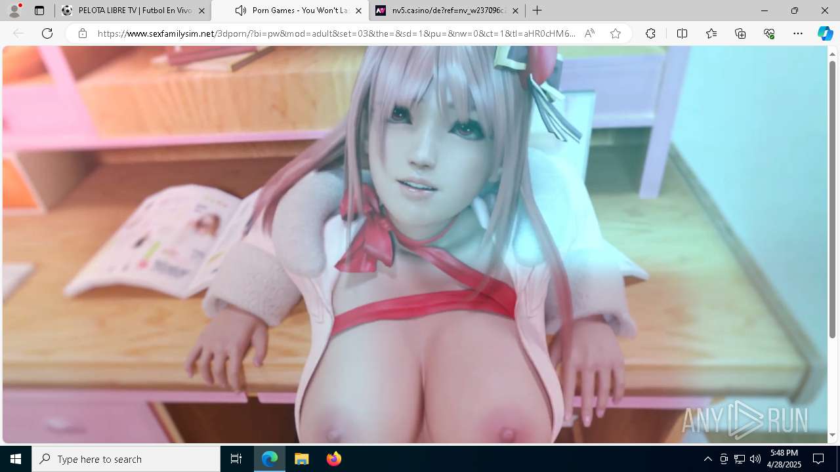Viewport: 840px width, 472px height.
Task: Open a new tab with the plus button
Action: coord(537,10)
